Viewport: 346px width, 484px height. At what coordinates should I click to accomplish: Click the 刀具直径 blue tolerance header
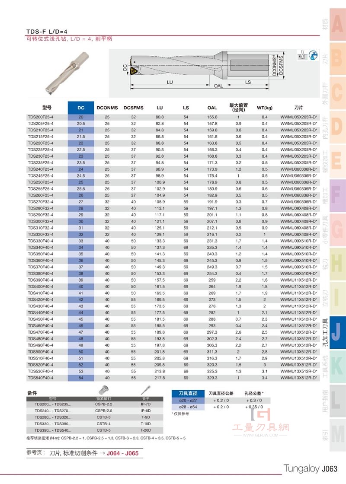click(x=188, y=393)
